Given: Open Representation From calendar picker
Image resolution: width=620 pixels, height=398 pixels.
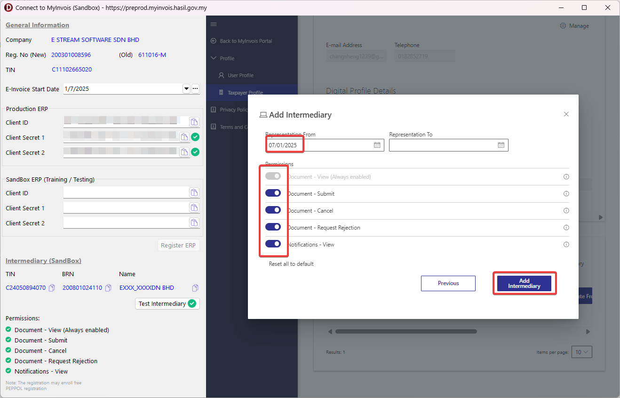Looking at the screenshot, I should pos(377,145).
